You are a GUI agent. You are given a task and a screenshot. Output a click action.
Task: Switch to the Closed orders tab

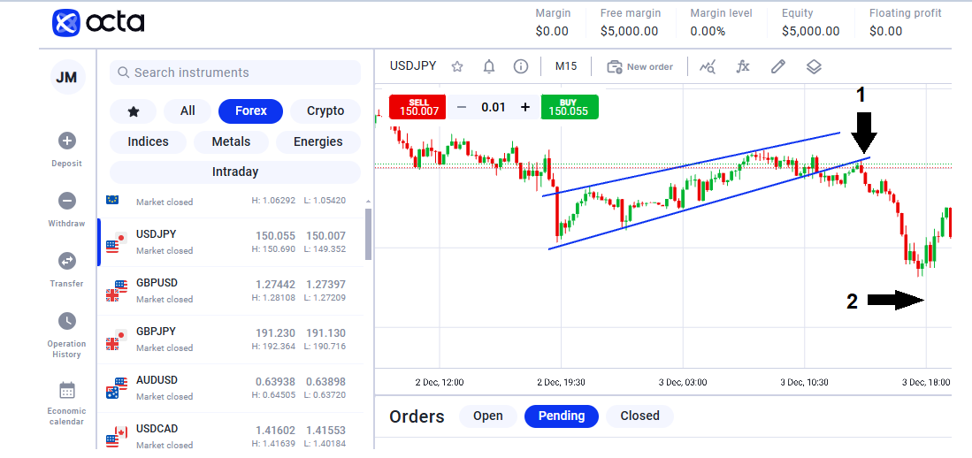coord(639,416)
